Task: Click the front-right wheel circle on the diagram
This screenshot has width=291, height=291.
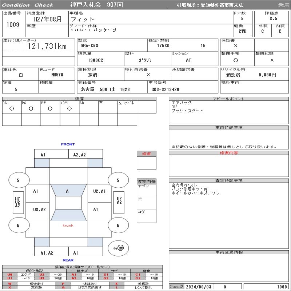Action: [x=118, y=180]
